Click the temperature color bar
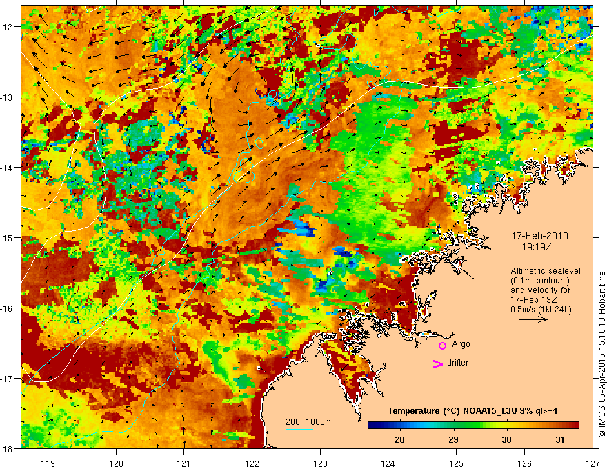Image resolution: width=607 pixels, height=469 pixels. [x=473, y=426]
